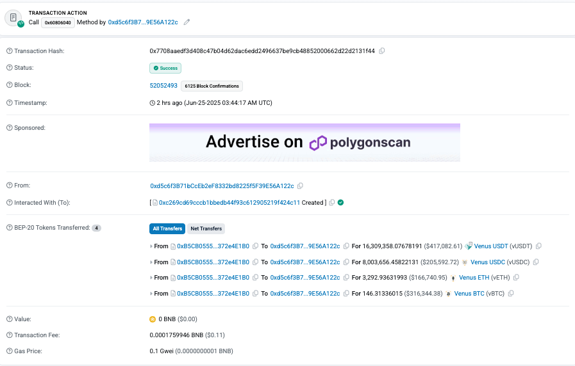Click the tokens transferred count badge 4

click(96, 228)
